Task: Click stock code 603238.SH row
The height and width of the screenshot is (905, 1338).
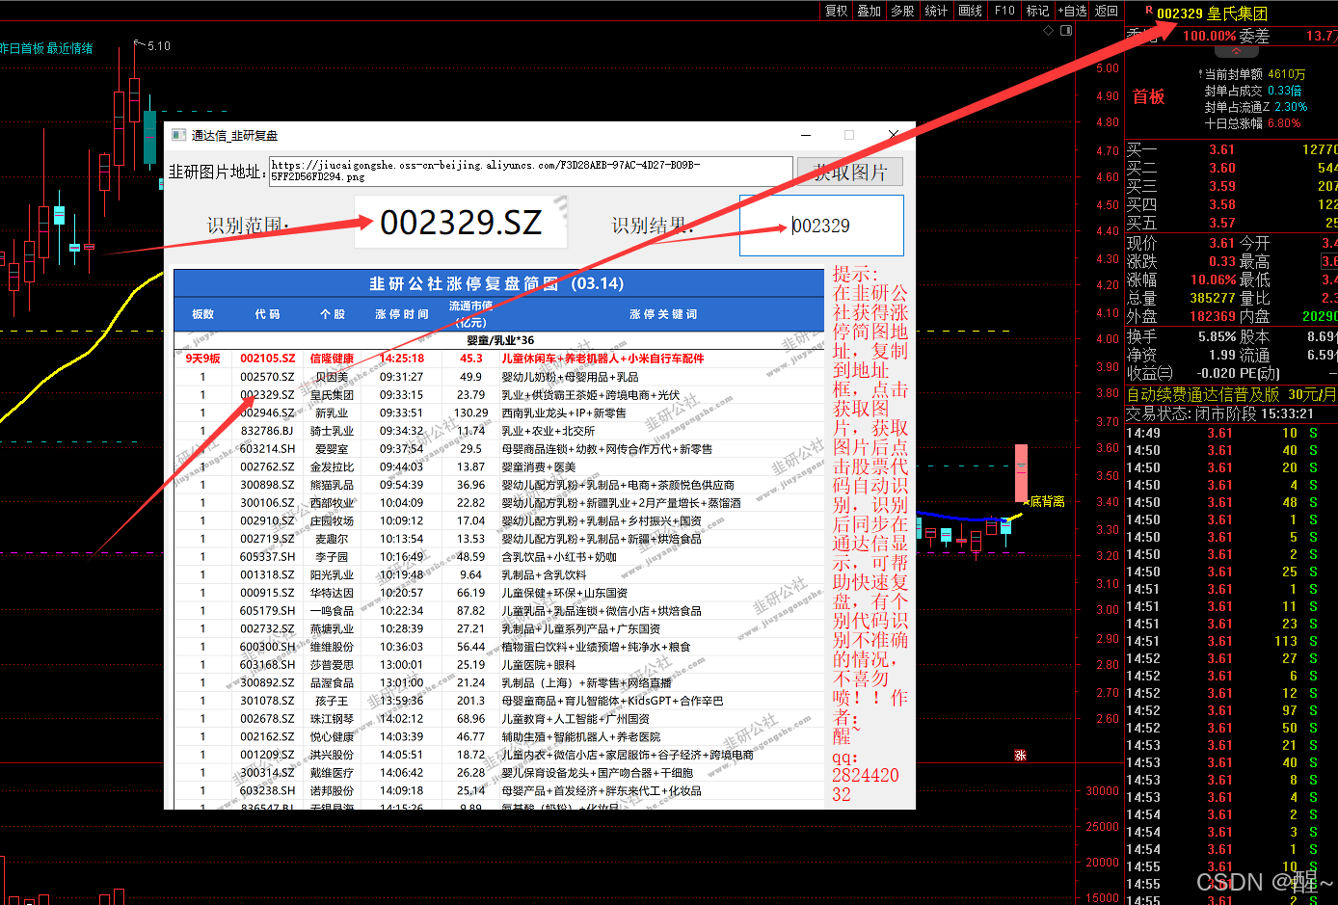Action: point(268,790)
